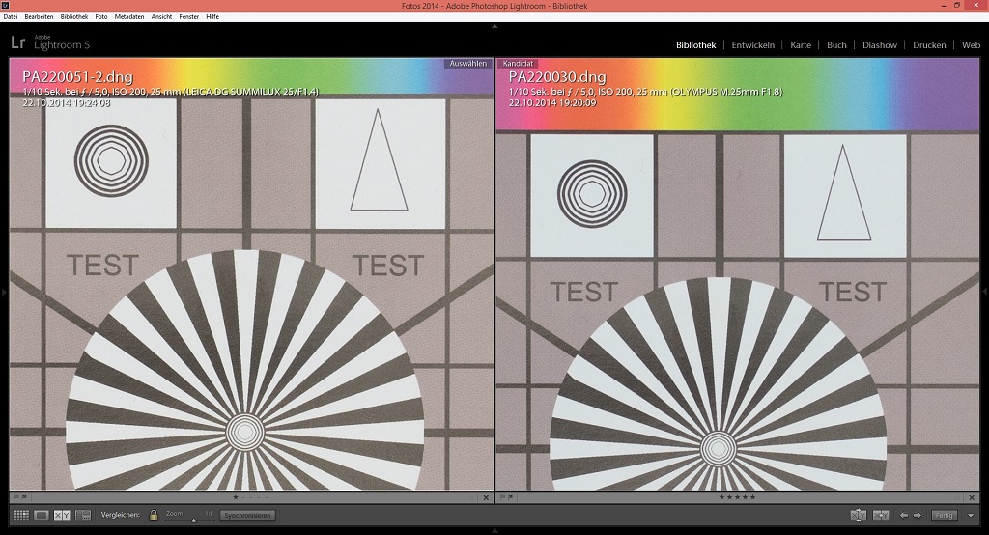Switch to loupe view
Image resolution: width=989 pixels, height=535 pixels.
coord(42,516)
